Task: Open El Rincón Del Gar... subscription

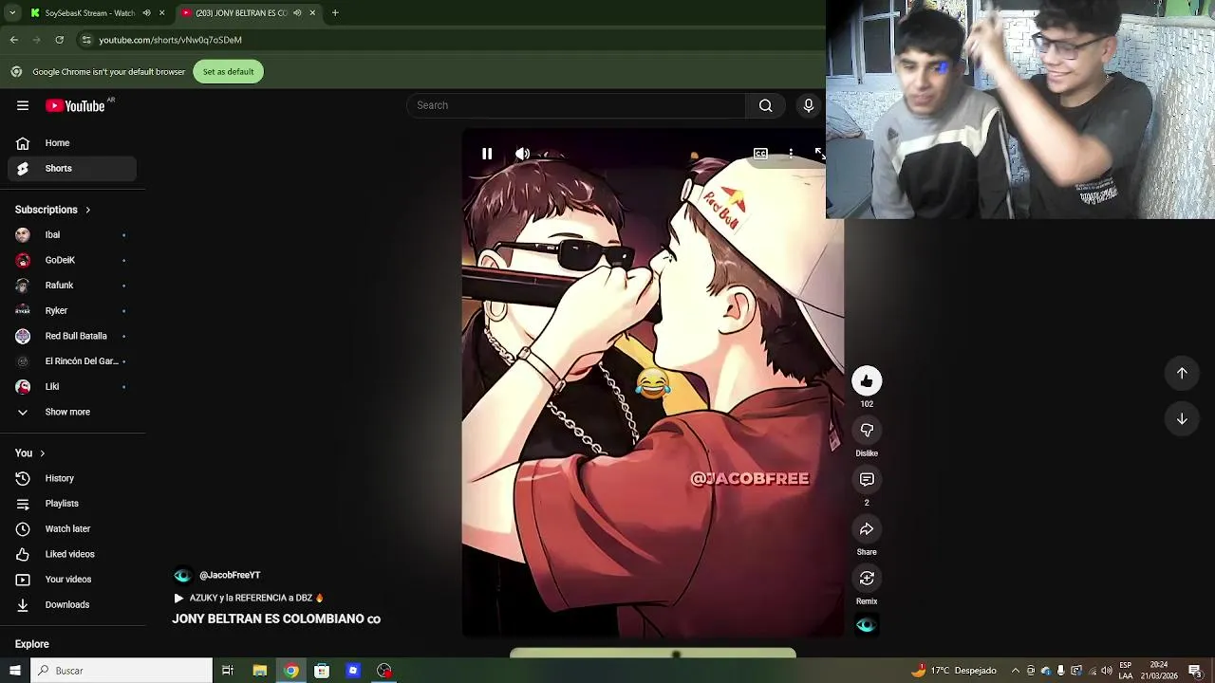Action: point(72,361)
